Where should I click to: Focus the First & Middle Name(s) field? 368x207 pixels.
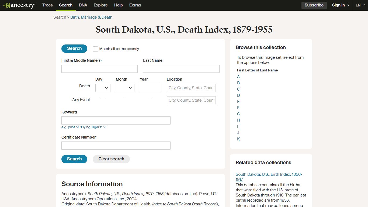[99, 69]
